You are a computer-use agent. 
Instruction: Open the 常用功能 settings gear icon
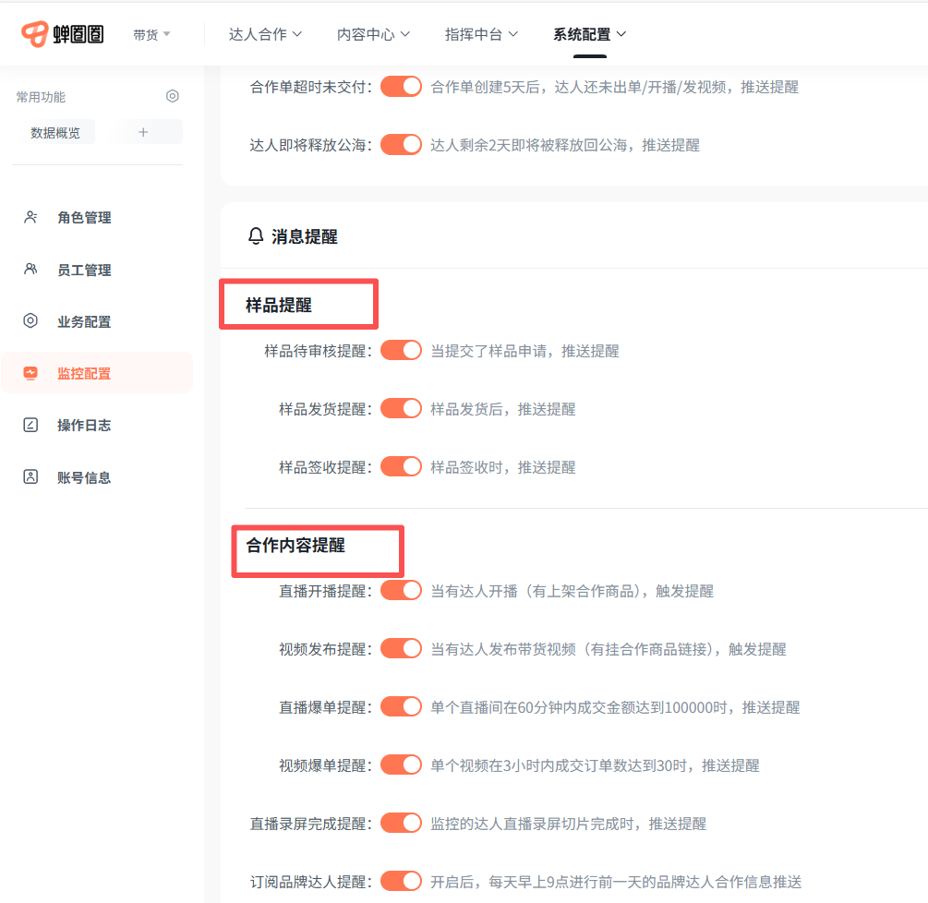(172, 96)
